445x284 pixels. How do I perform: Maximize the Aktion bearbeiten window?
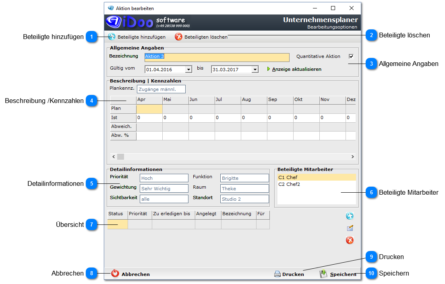pyautogui.click(x=333, y=8)
